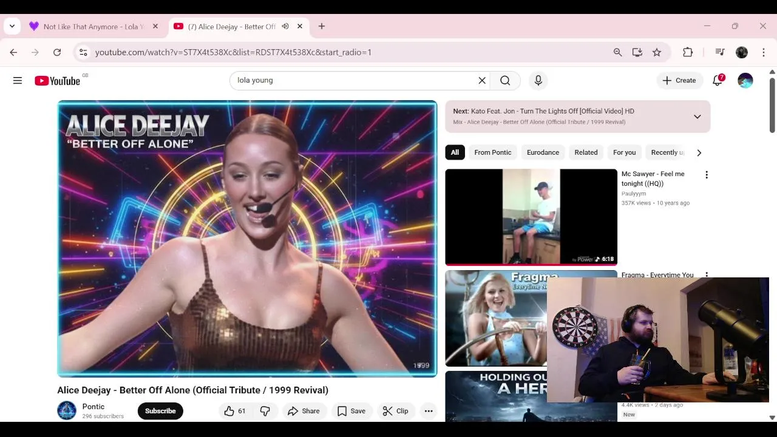
Task: Switch to the Not Like That Anymore tab
Action: [x=94, y=26]
